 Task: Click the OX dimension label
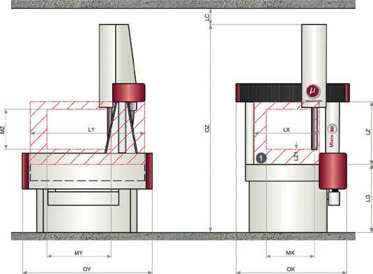coord(291,269)
